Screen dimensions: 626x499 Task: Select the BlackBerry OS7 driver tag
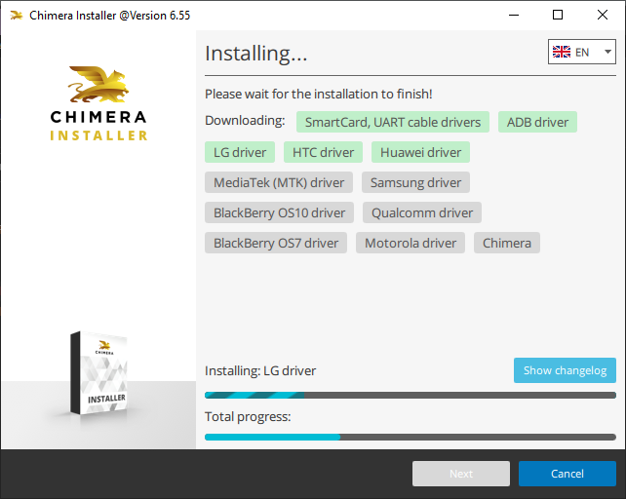tap(276, 243)
